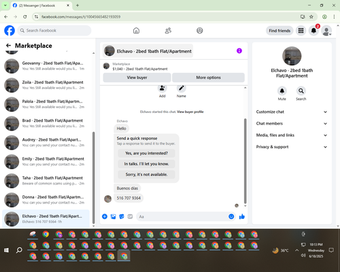Open Audrey's conversation
The width and height of the screenshot is (340, 272).
click(46, 142)
